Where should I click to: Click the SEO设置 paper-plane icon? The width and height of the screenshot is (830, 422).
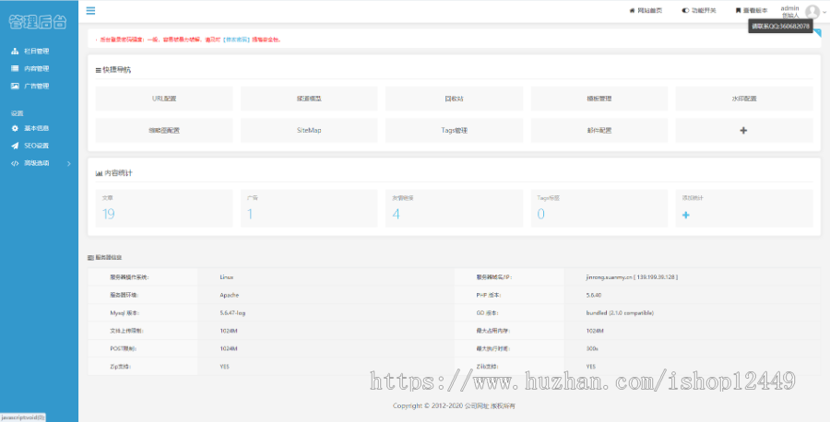(15, 146)
